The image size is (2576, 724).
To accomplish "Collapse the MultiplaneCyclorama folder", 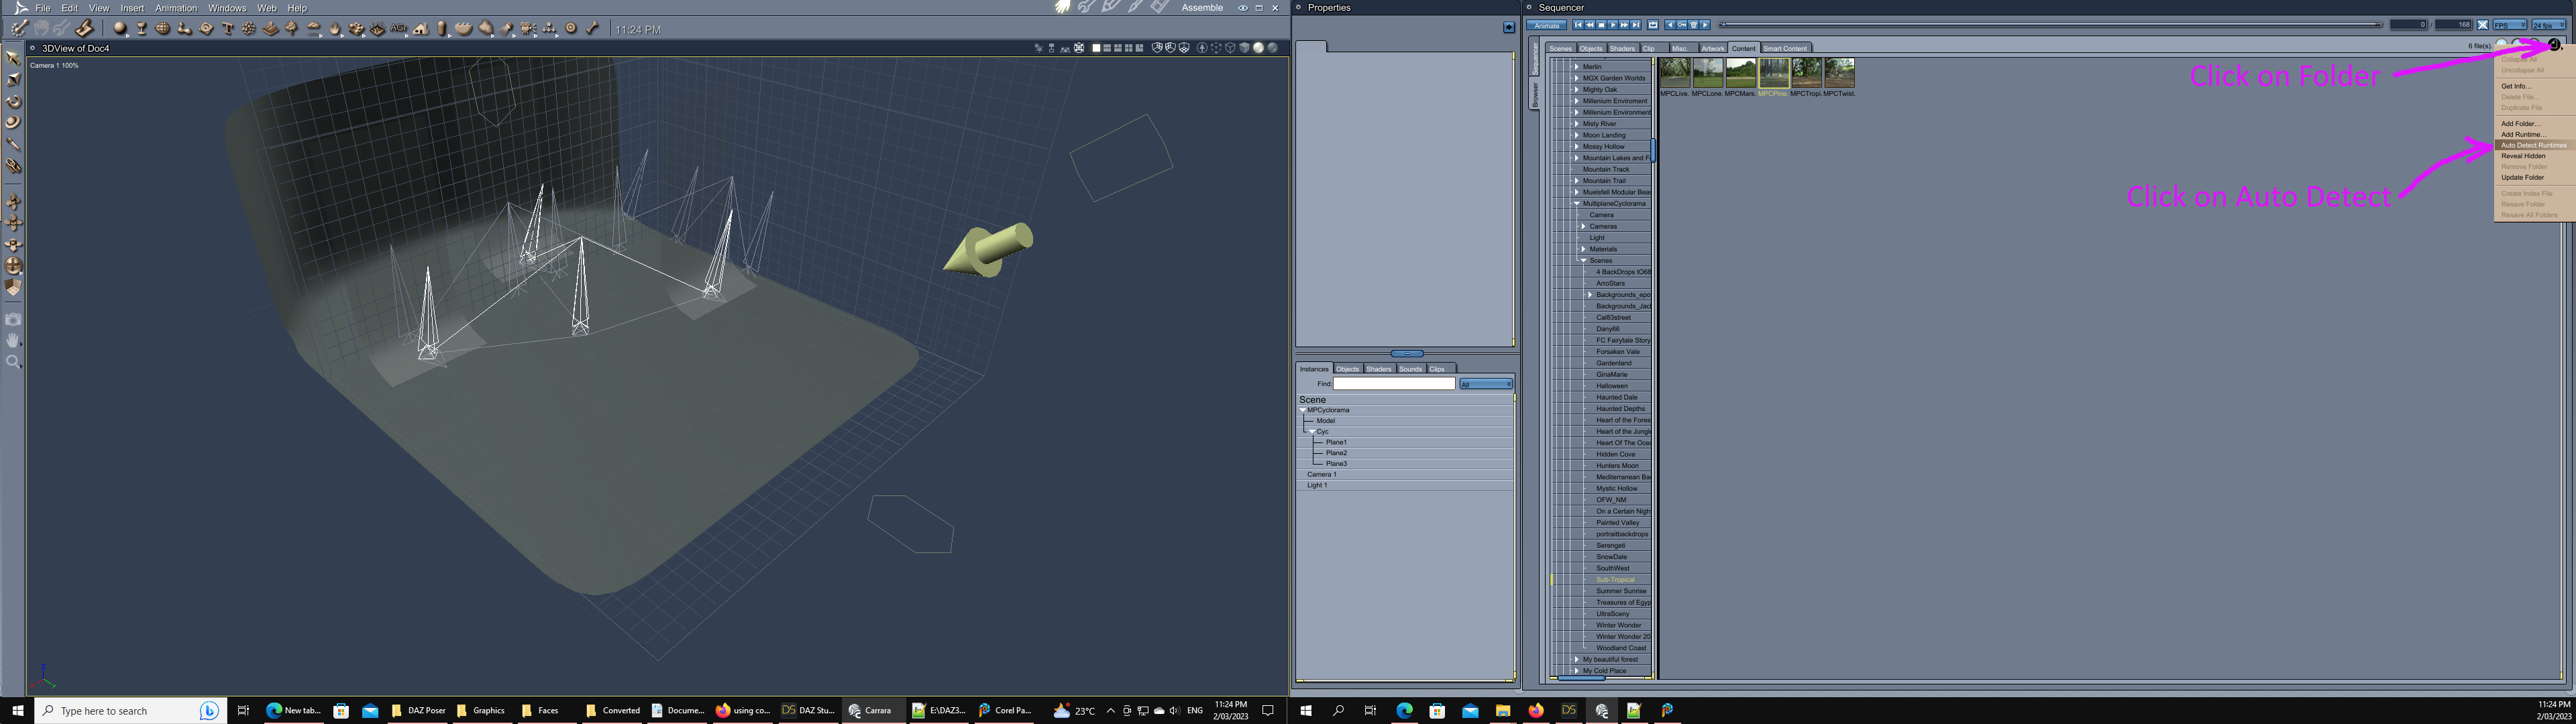I will point(1576,203).
